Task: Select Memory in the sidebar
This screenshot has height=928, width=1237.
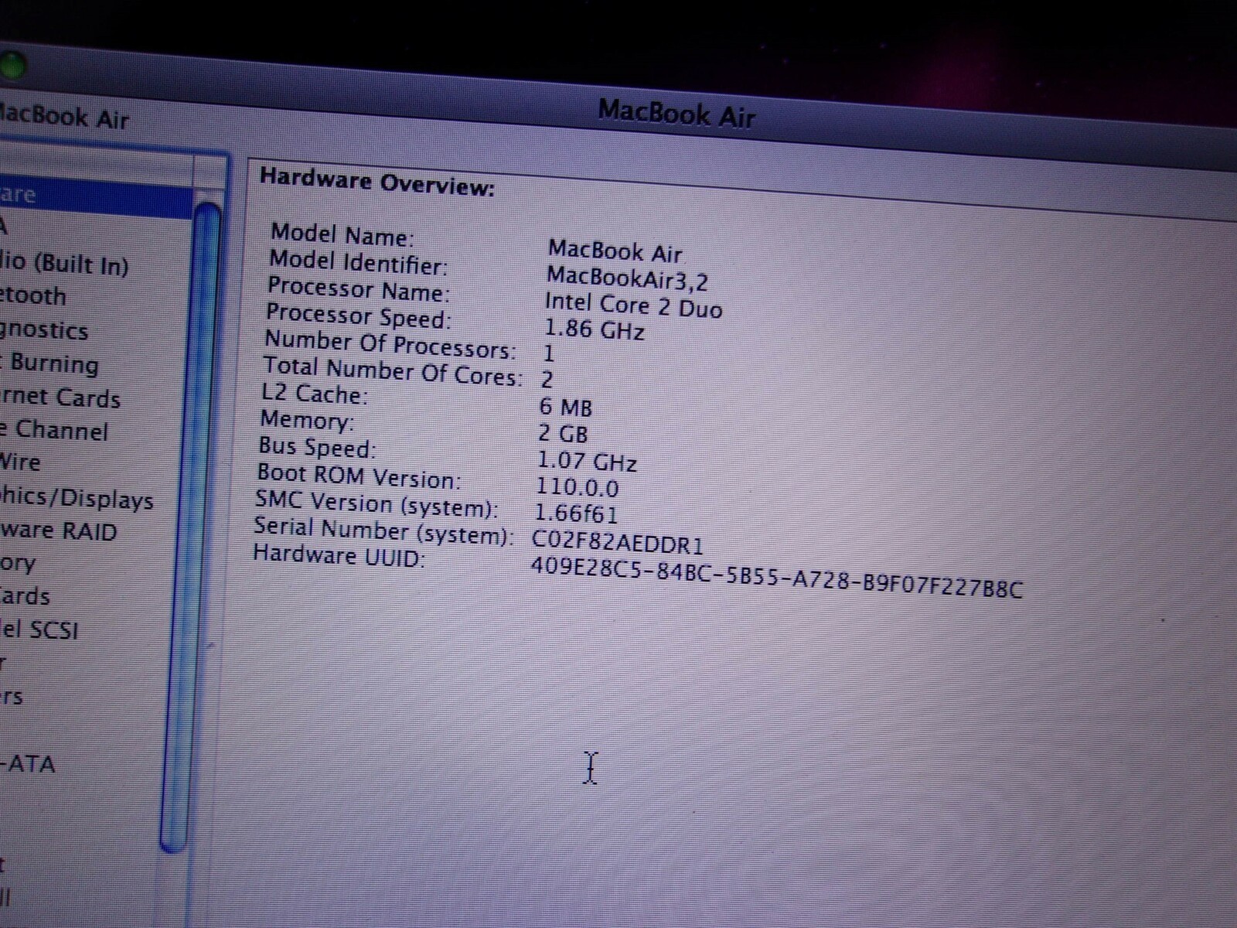Action: coord(18,563)
